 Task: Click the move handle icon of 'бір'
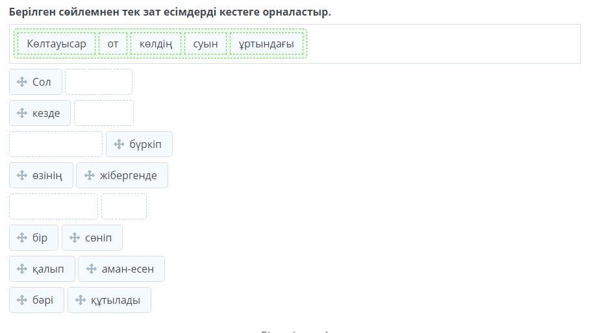pos(22,238)
